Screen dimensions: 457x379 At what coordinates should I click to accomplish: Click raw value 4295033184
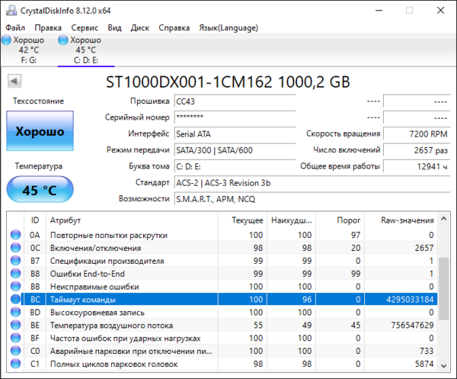coord(410,300)
